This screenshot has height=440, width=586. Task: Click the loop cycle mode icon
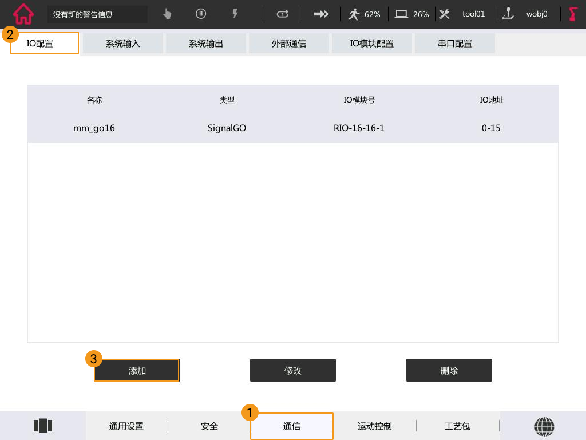coord(283,14)
